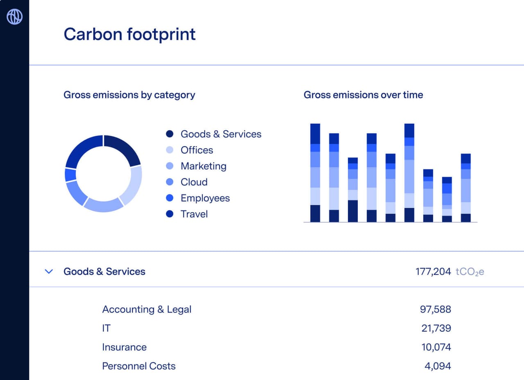Click the Goods & Services table row title

tap(104, 271)
